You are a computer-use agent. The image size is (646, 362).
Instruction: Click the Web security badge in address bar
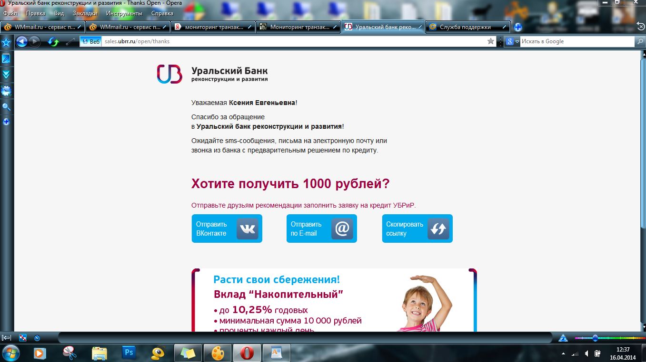pyautogui.click(x=90, y=41)
